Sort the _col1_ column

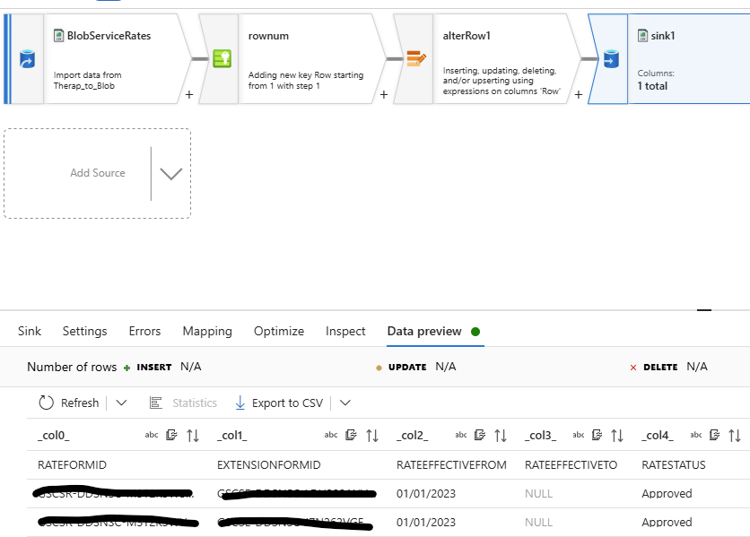(372, 435)
